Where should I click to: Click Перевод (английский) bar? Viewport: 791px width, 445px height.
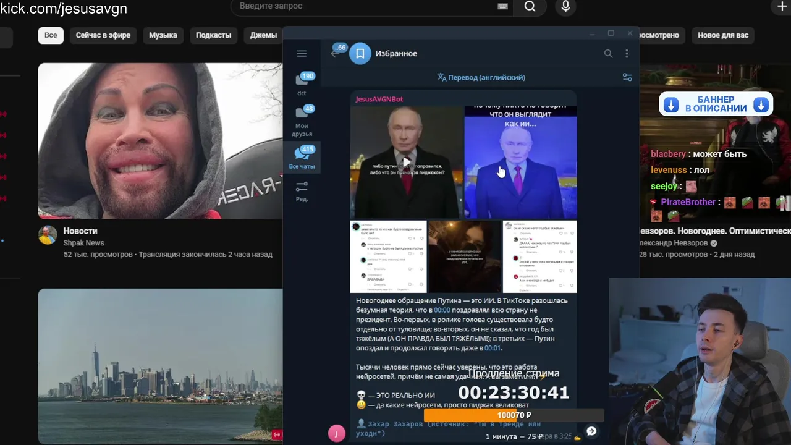(481, 77)
